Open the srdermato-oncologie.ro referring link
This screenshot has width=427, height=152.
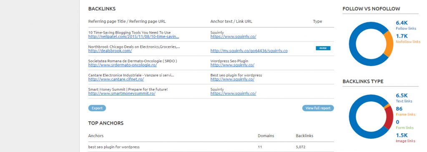point(123,65)
